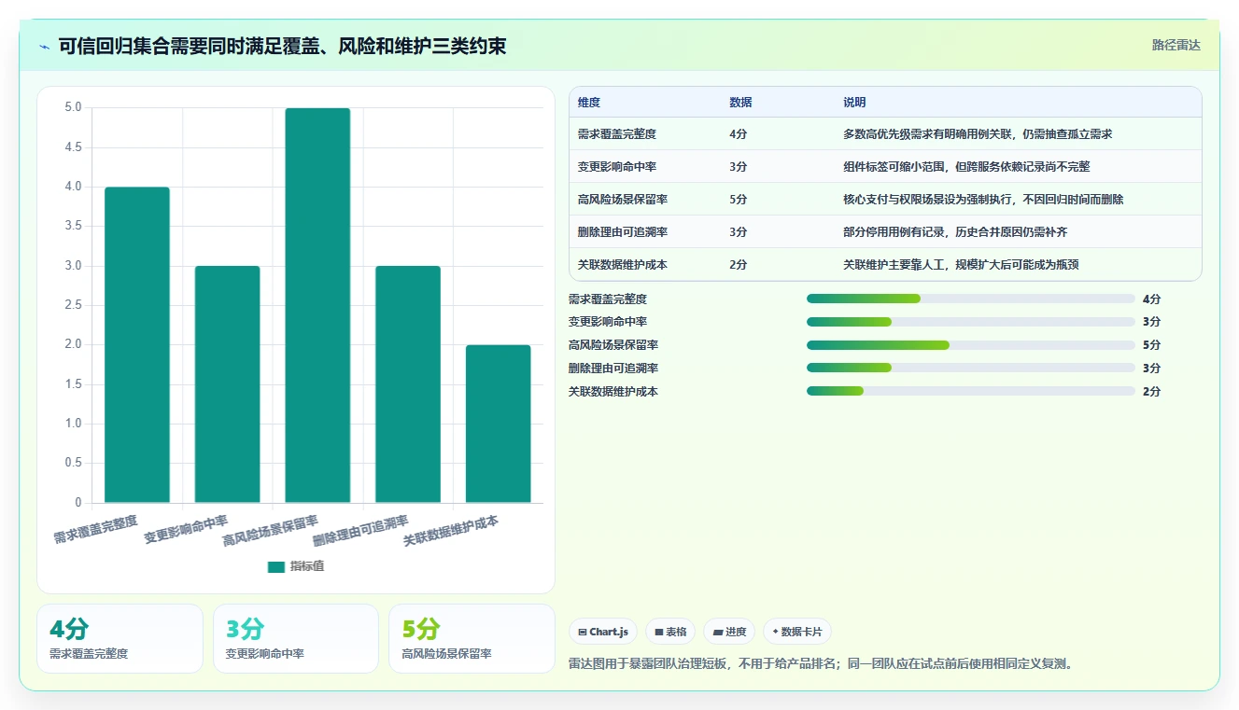Click the description starting 组件标签可缩小范围
This screenshot has width=1239, height=710.
click(966, 167)
